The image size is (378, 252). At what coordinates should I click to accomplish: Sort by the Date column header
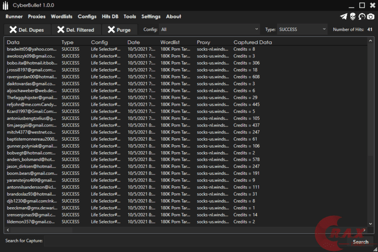[133, 42]
